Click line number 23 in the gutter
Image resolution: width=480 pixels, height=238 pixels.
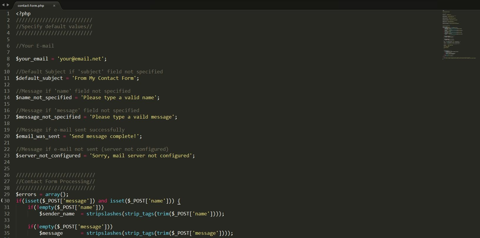(x=7, y=156)
